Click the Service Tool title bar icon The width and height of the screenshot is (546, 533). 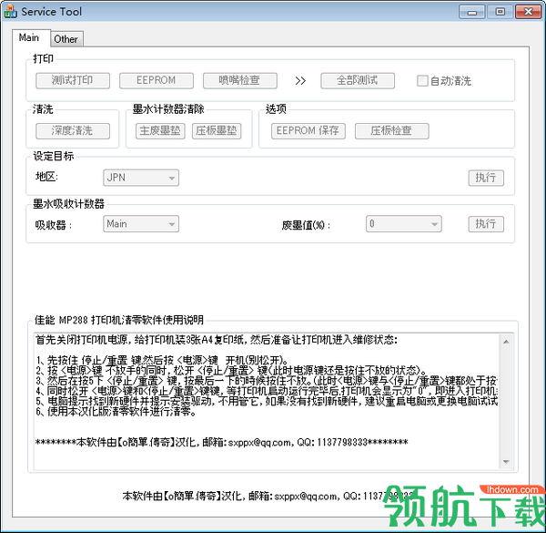10,12
